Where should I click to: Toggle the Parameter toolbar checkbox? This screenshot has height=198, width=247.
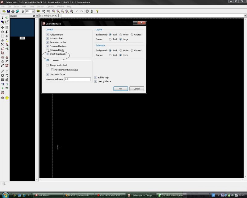click(48, 42)
